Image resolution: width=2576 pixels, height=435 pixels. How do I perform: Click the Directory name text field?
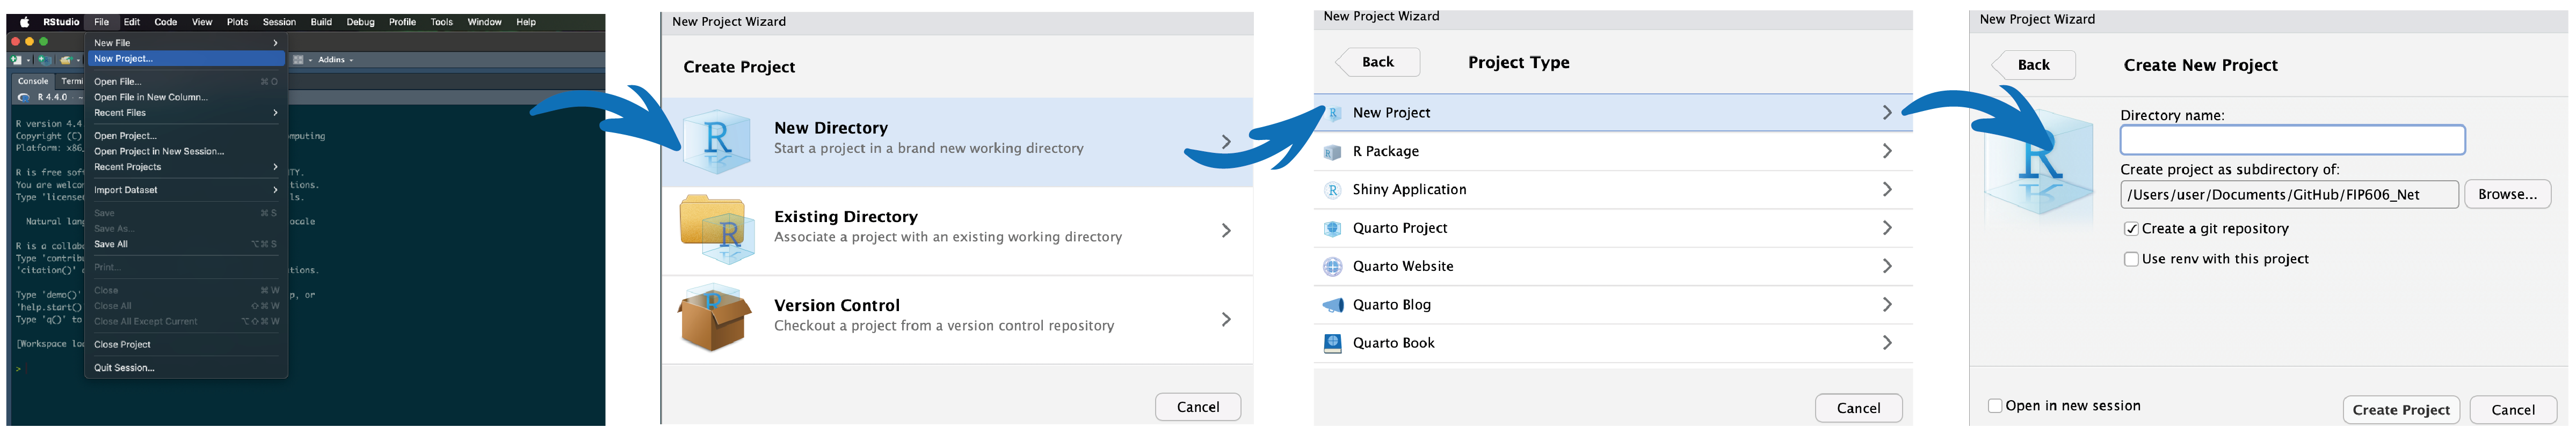[x=2292, y=141]
